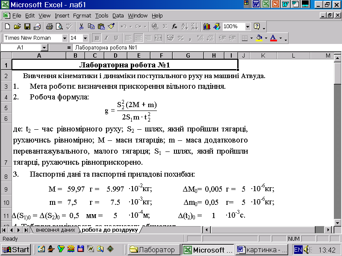342x256 pixels.
Task: Save the workbook using the floppy disk icon
Action: point(27,26)
